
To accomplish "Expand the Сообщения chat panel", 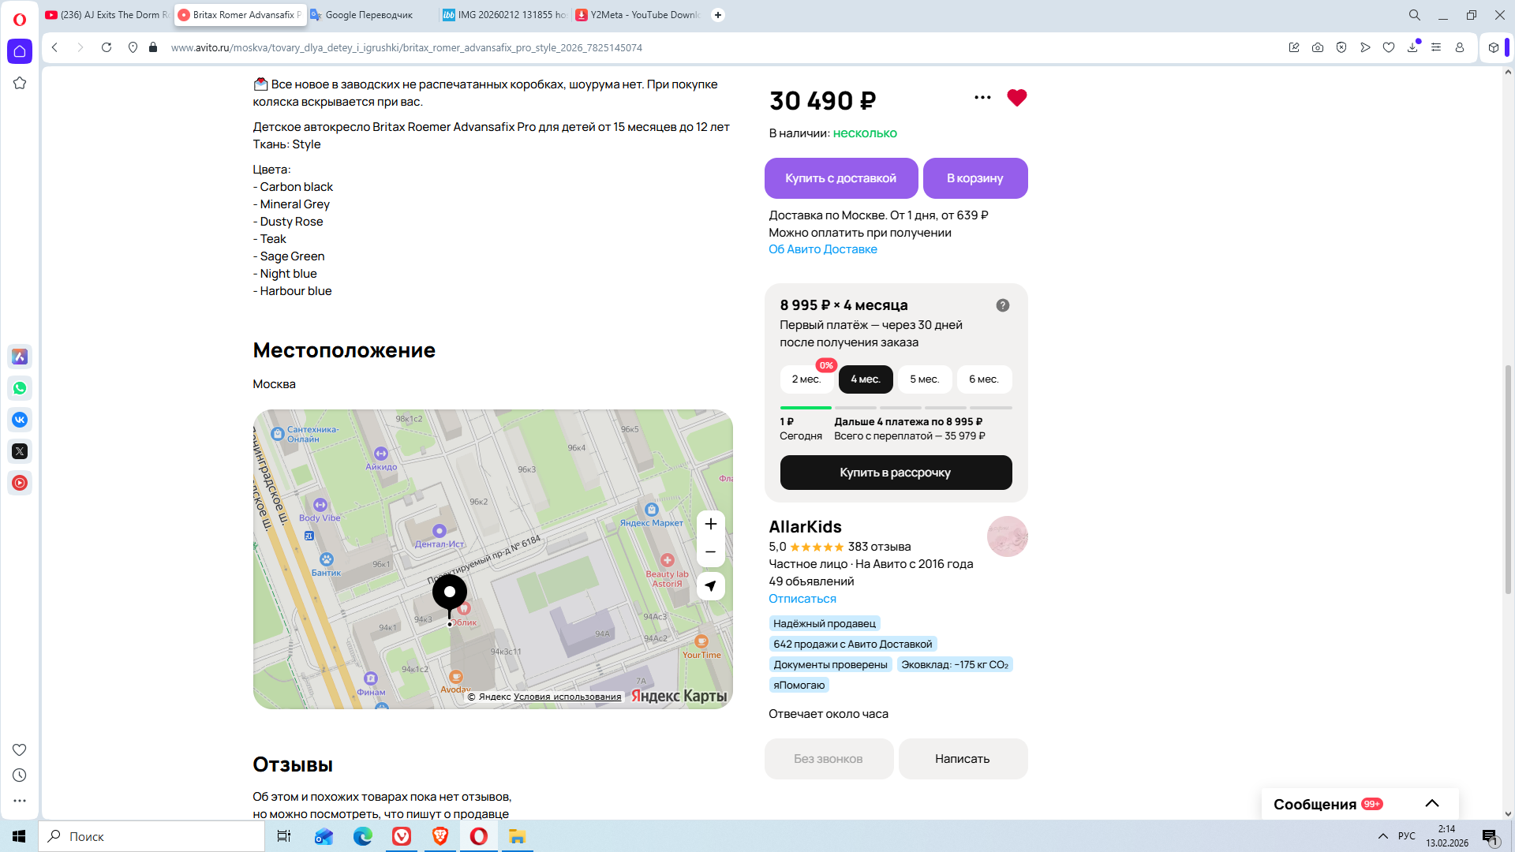I will [x=1431, y=804].
